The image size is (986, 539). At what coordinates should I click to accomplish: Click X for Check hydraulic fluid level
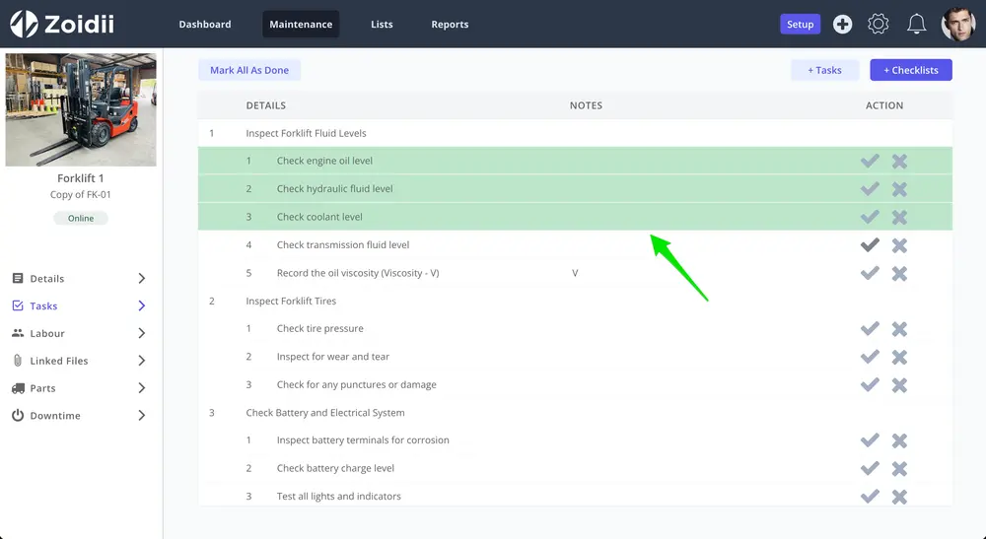click(899, 189)
